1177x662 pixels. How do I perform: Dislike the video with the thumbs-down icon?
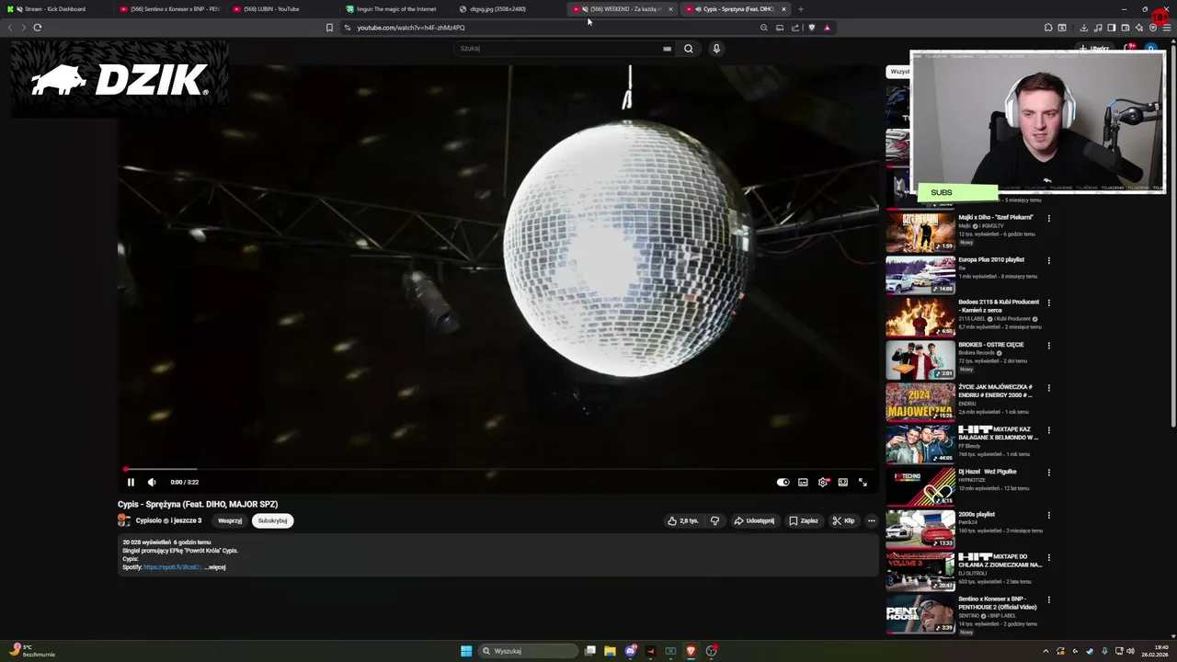pos(714,520)
